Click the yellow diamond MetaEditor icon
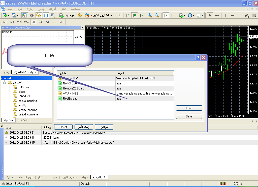The image size is (258, 187). (x=80, y=15)
